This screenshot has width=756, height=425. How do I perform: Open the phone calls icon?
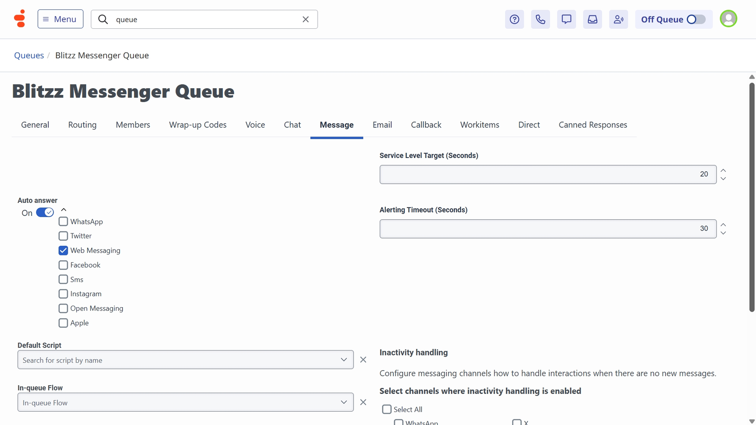(x=540, y=19)
